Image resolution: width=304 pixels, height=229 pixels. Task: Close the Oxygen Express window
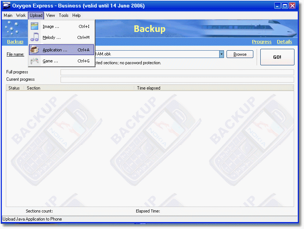tap(292, 6)
